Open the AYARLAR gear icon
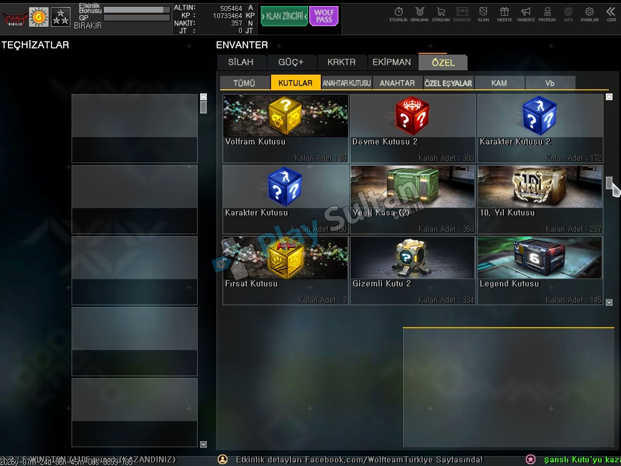The image size is (621, 466). pos(589,15)
